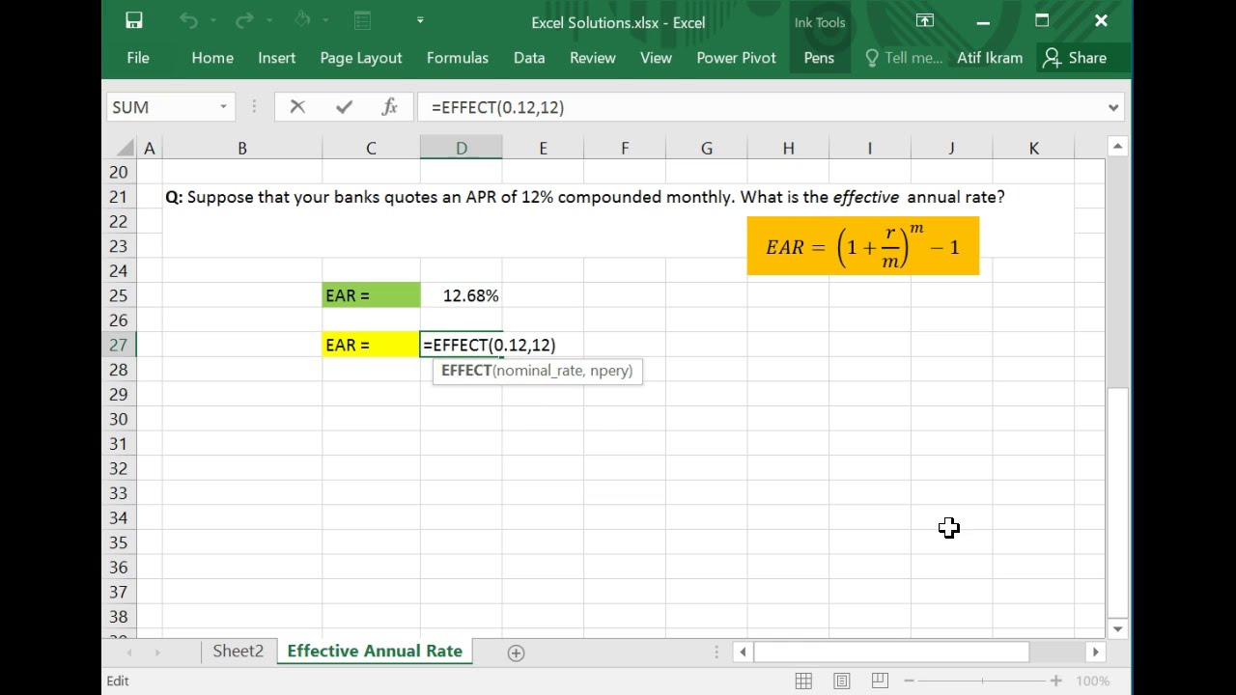Cancel the formula entry with X
The image size is (1236, 695).
pos(297,107)
